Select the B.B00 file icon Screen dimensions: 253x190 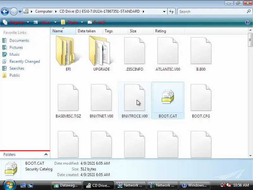(201, 51)
